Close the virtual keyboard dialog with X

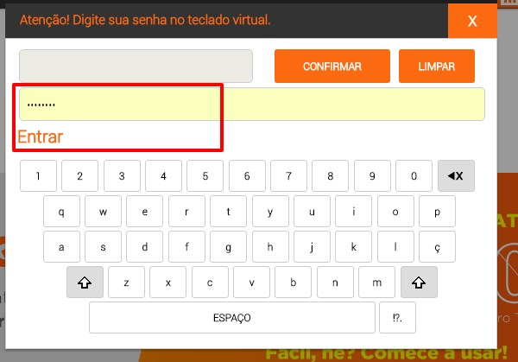coord(472,21)
